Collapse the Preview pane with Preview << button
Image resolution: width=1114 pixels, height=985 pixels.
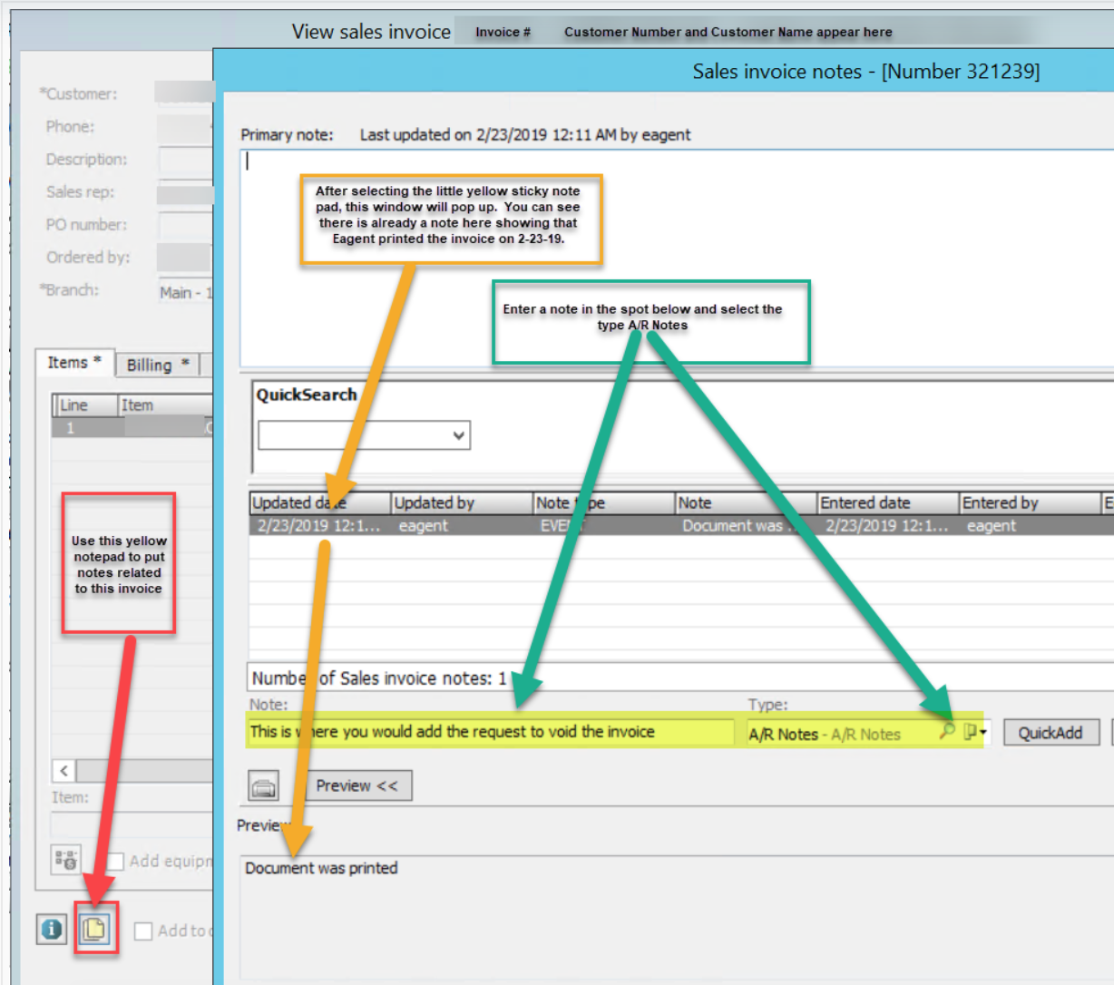tap(358, 785)
